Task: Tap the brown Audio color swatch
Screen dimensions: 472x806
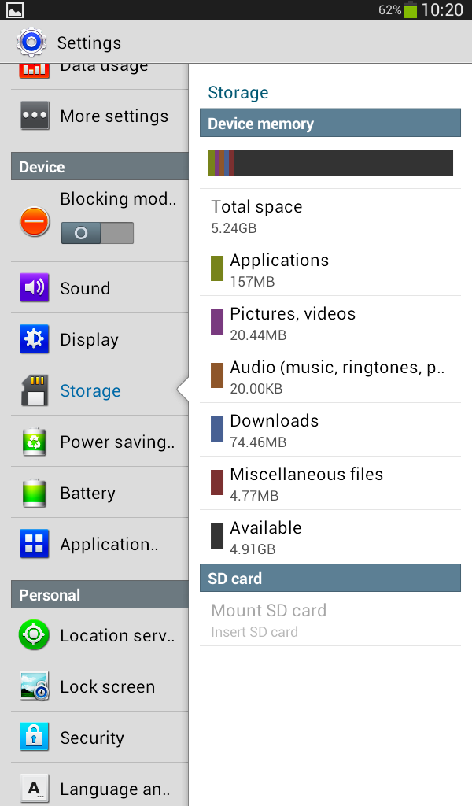Action: [x=217, y=375]
